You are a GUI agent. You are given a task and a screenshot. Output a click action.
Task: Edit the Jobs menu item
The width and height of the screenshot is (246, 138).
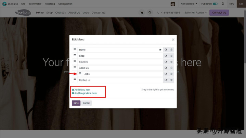coord(166,74)
